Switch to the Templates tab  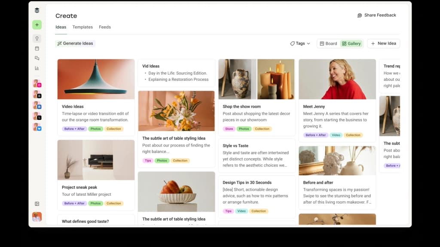[82, 27]
